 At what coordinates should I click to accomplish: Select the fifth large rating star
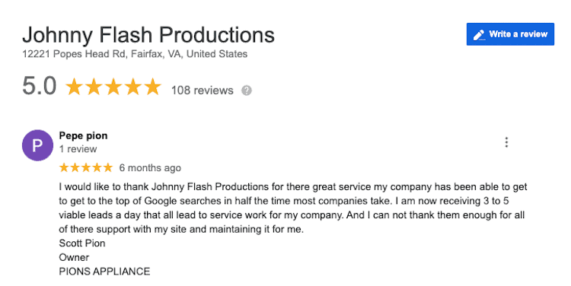click(152, 87)
